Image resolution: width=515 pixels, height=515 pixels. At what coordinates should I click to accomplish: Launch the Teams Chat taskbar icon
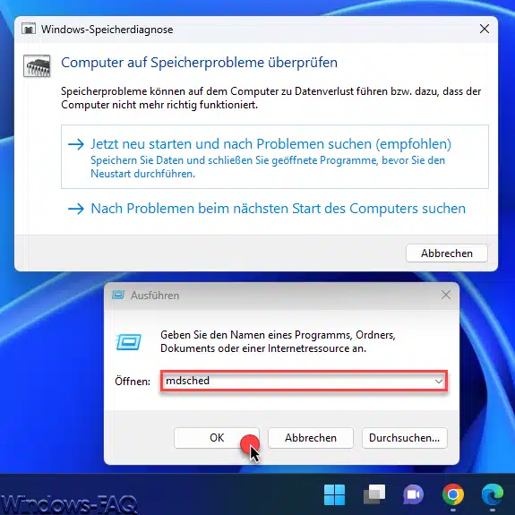(414, 494)
